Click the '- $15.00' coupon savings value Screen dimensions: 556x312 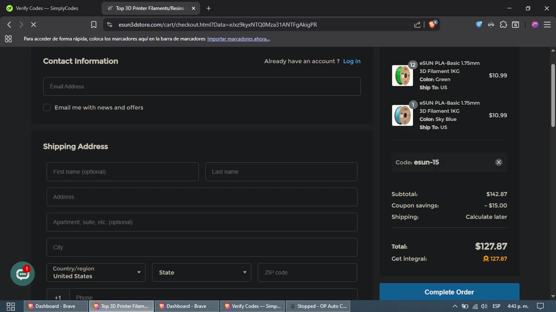pyautogui.click(x=496, y=205)
